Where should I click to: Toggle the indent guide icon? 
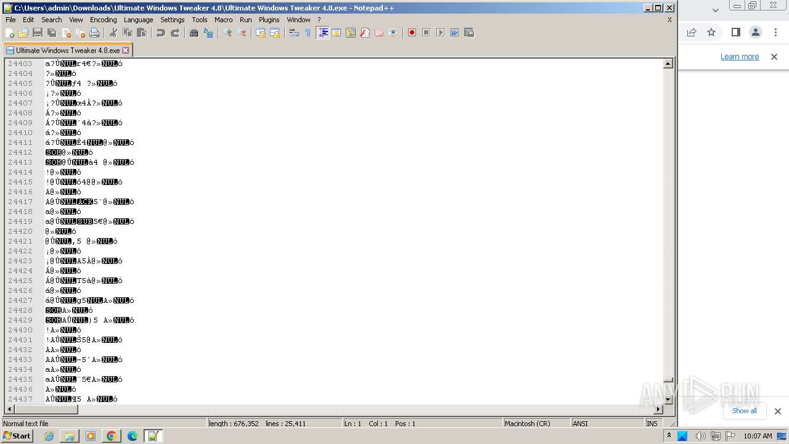tap(322, 33)
